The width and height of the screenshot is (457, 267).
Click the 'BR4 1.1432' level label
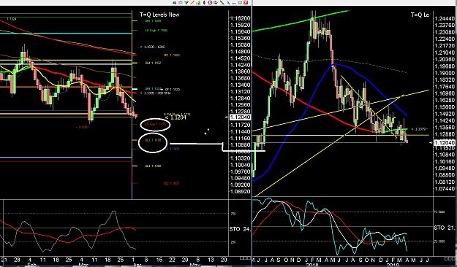click(x=153, y=63)
